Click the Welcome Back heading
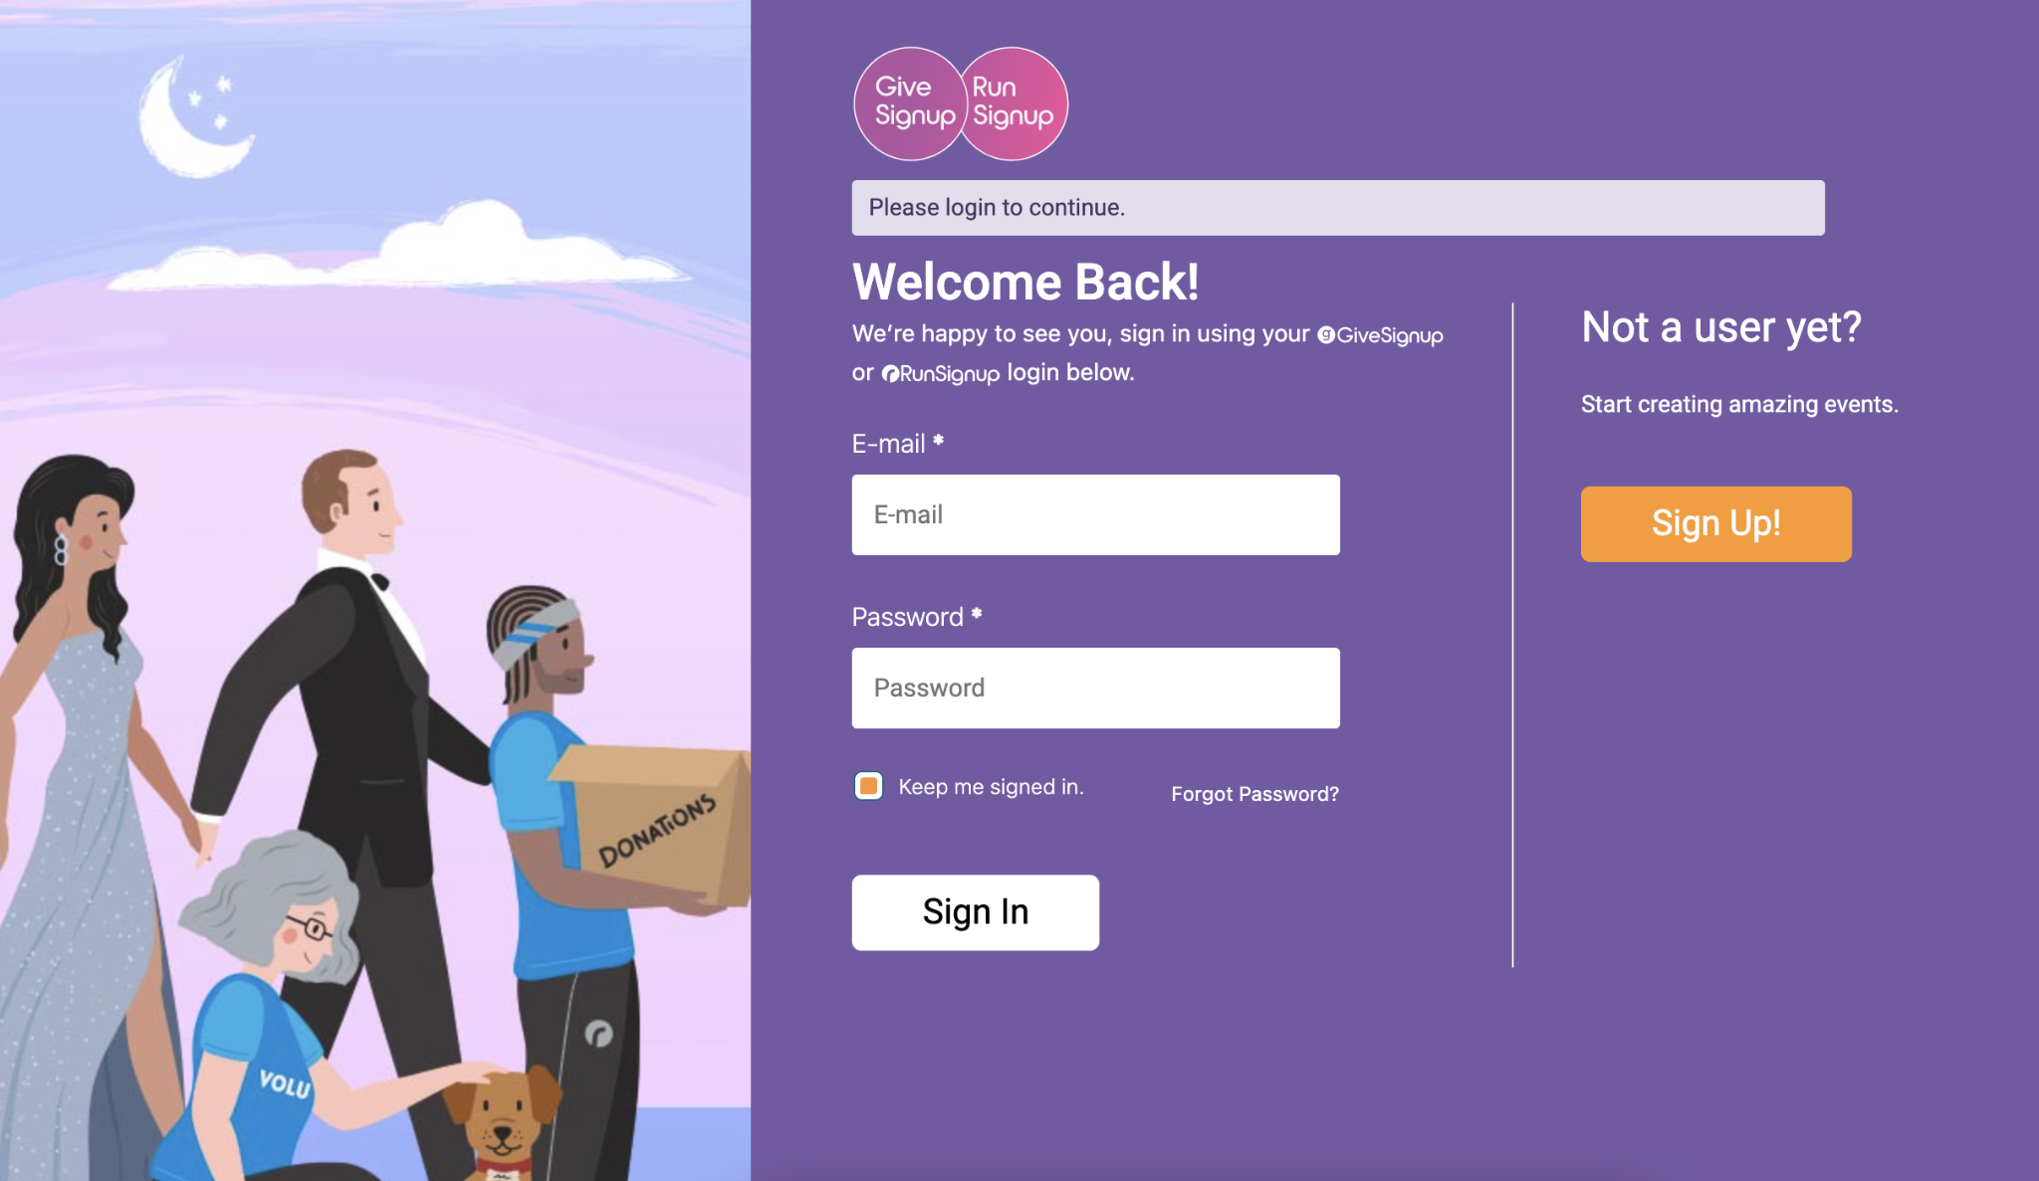This screenshot has height=1181, width=2039. click(x=1025, y=282)
